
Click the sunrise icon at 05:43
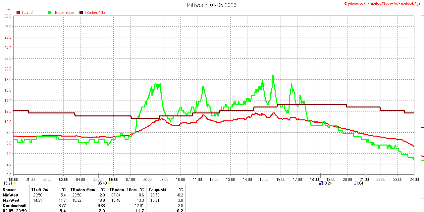click(109, 183)
